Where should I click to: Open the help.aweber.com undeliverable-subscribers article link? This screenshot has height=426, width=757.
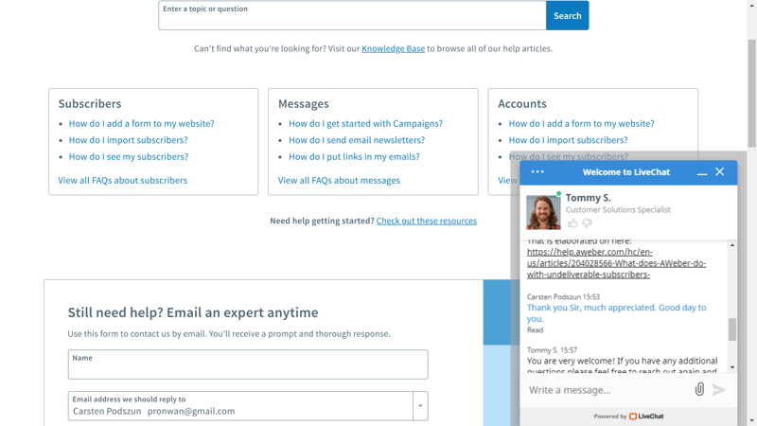click(x=616, y=263)
